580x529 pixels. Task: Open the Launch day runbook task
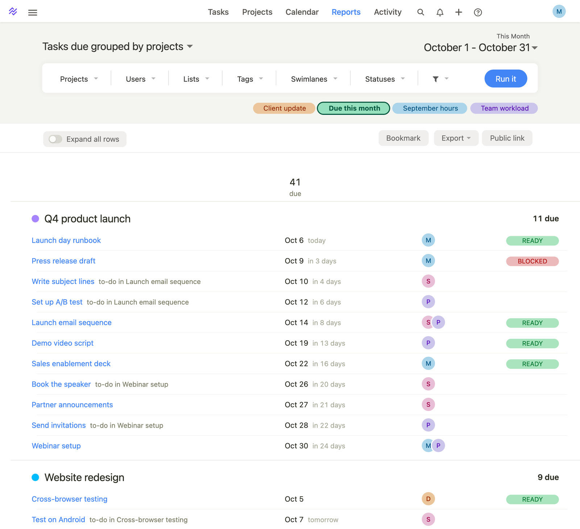66,240
